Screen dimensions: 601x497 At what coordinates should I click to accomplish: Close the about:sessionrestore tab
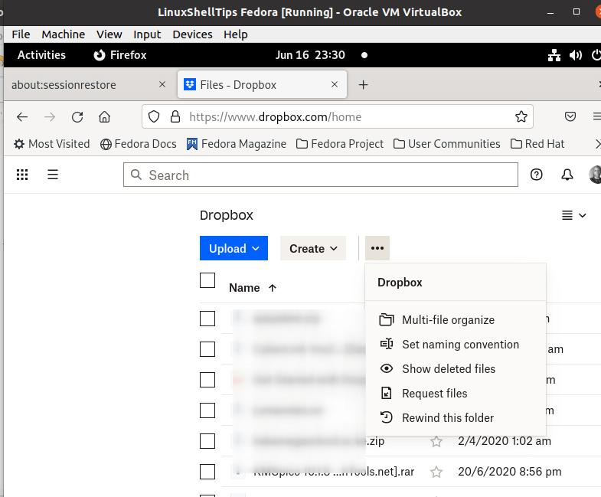tap(162, 84)
